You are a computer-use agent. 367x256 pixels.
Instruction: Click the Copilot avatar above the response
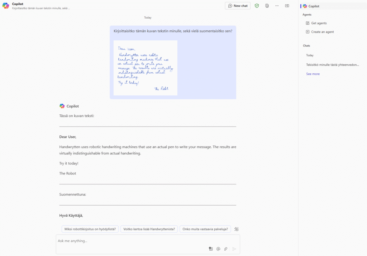coord(62,106)
